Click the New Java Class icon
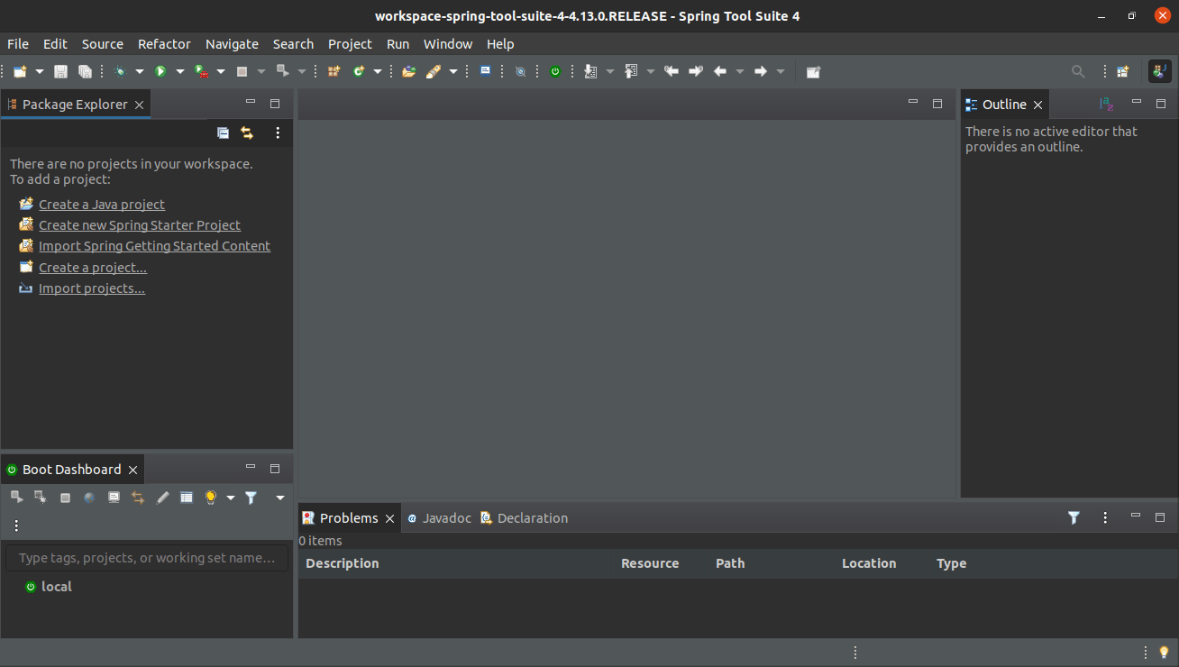This screenshot has width=1179, height=667. (359, 71)
